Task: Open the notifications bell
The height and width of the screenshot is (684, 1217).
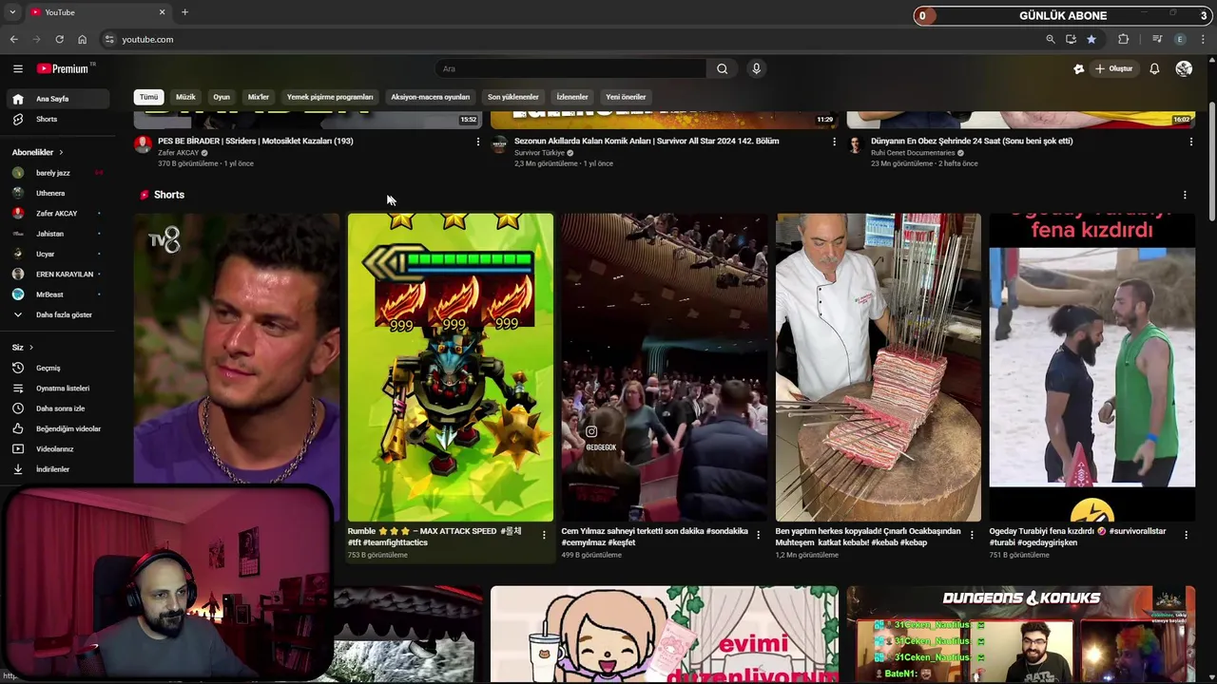Action: point(1154,68)
